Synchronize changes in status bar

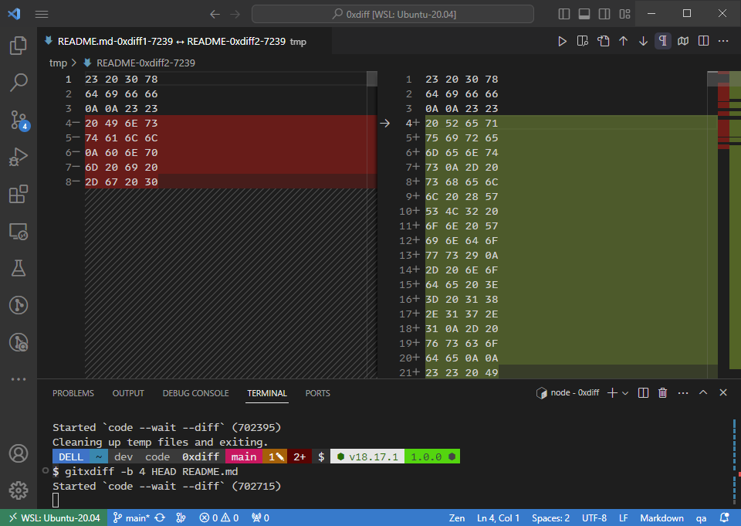click(160, 518)
